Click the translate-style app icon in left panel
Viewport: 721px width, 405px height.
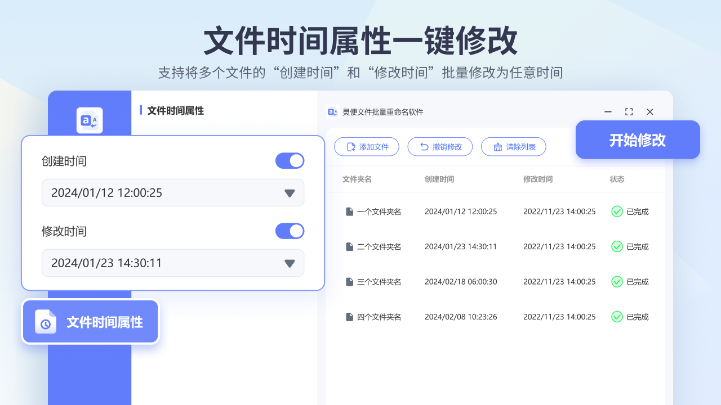[90, 120]
